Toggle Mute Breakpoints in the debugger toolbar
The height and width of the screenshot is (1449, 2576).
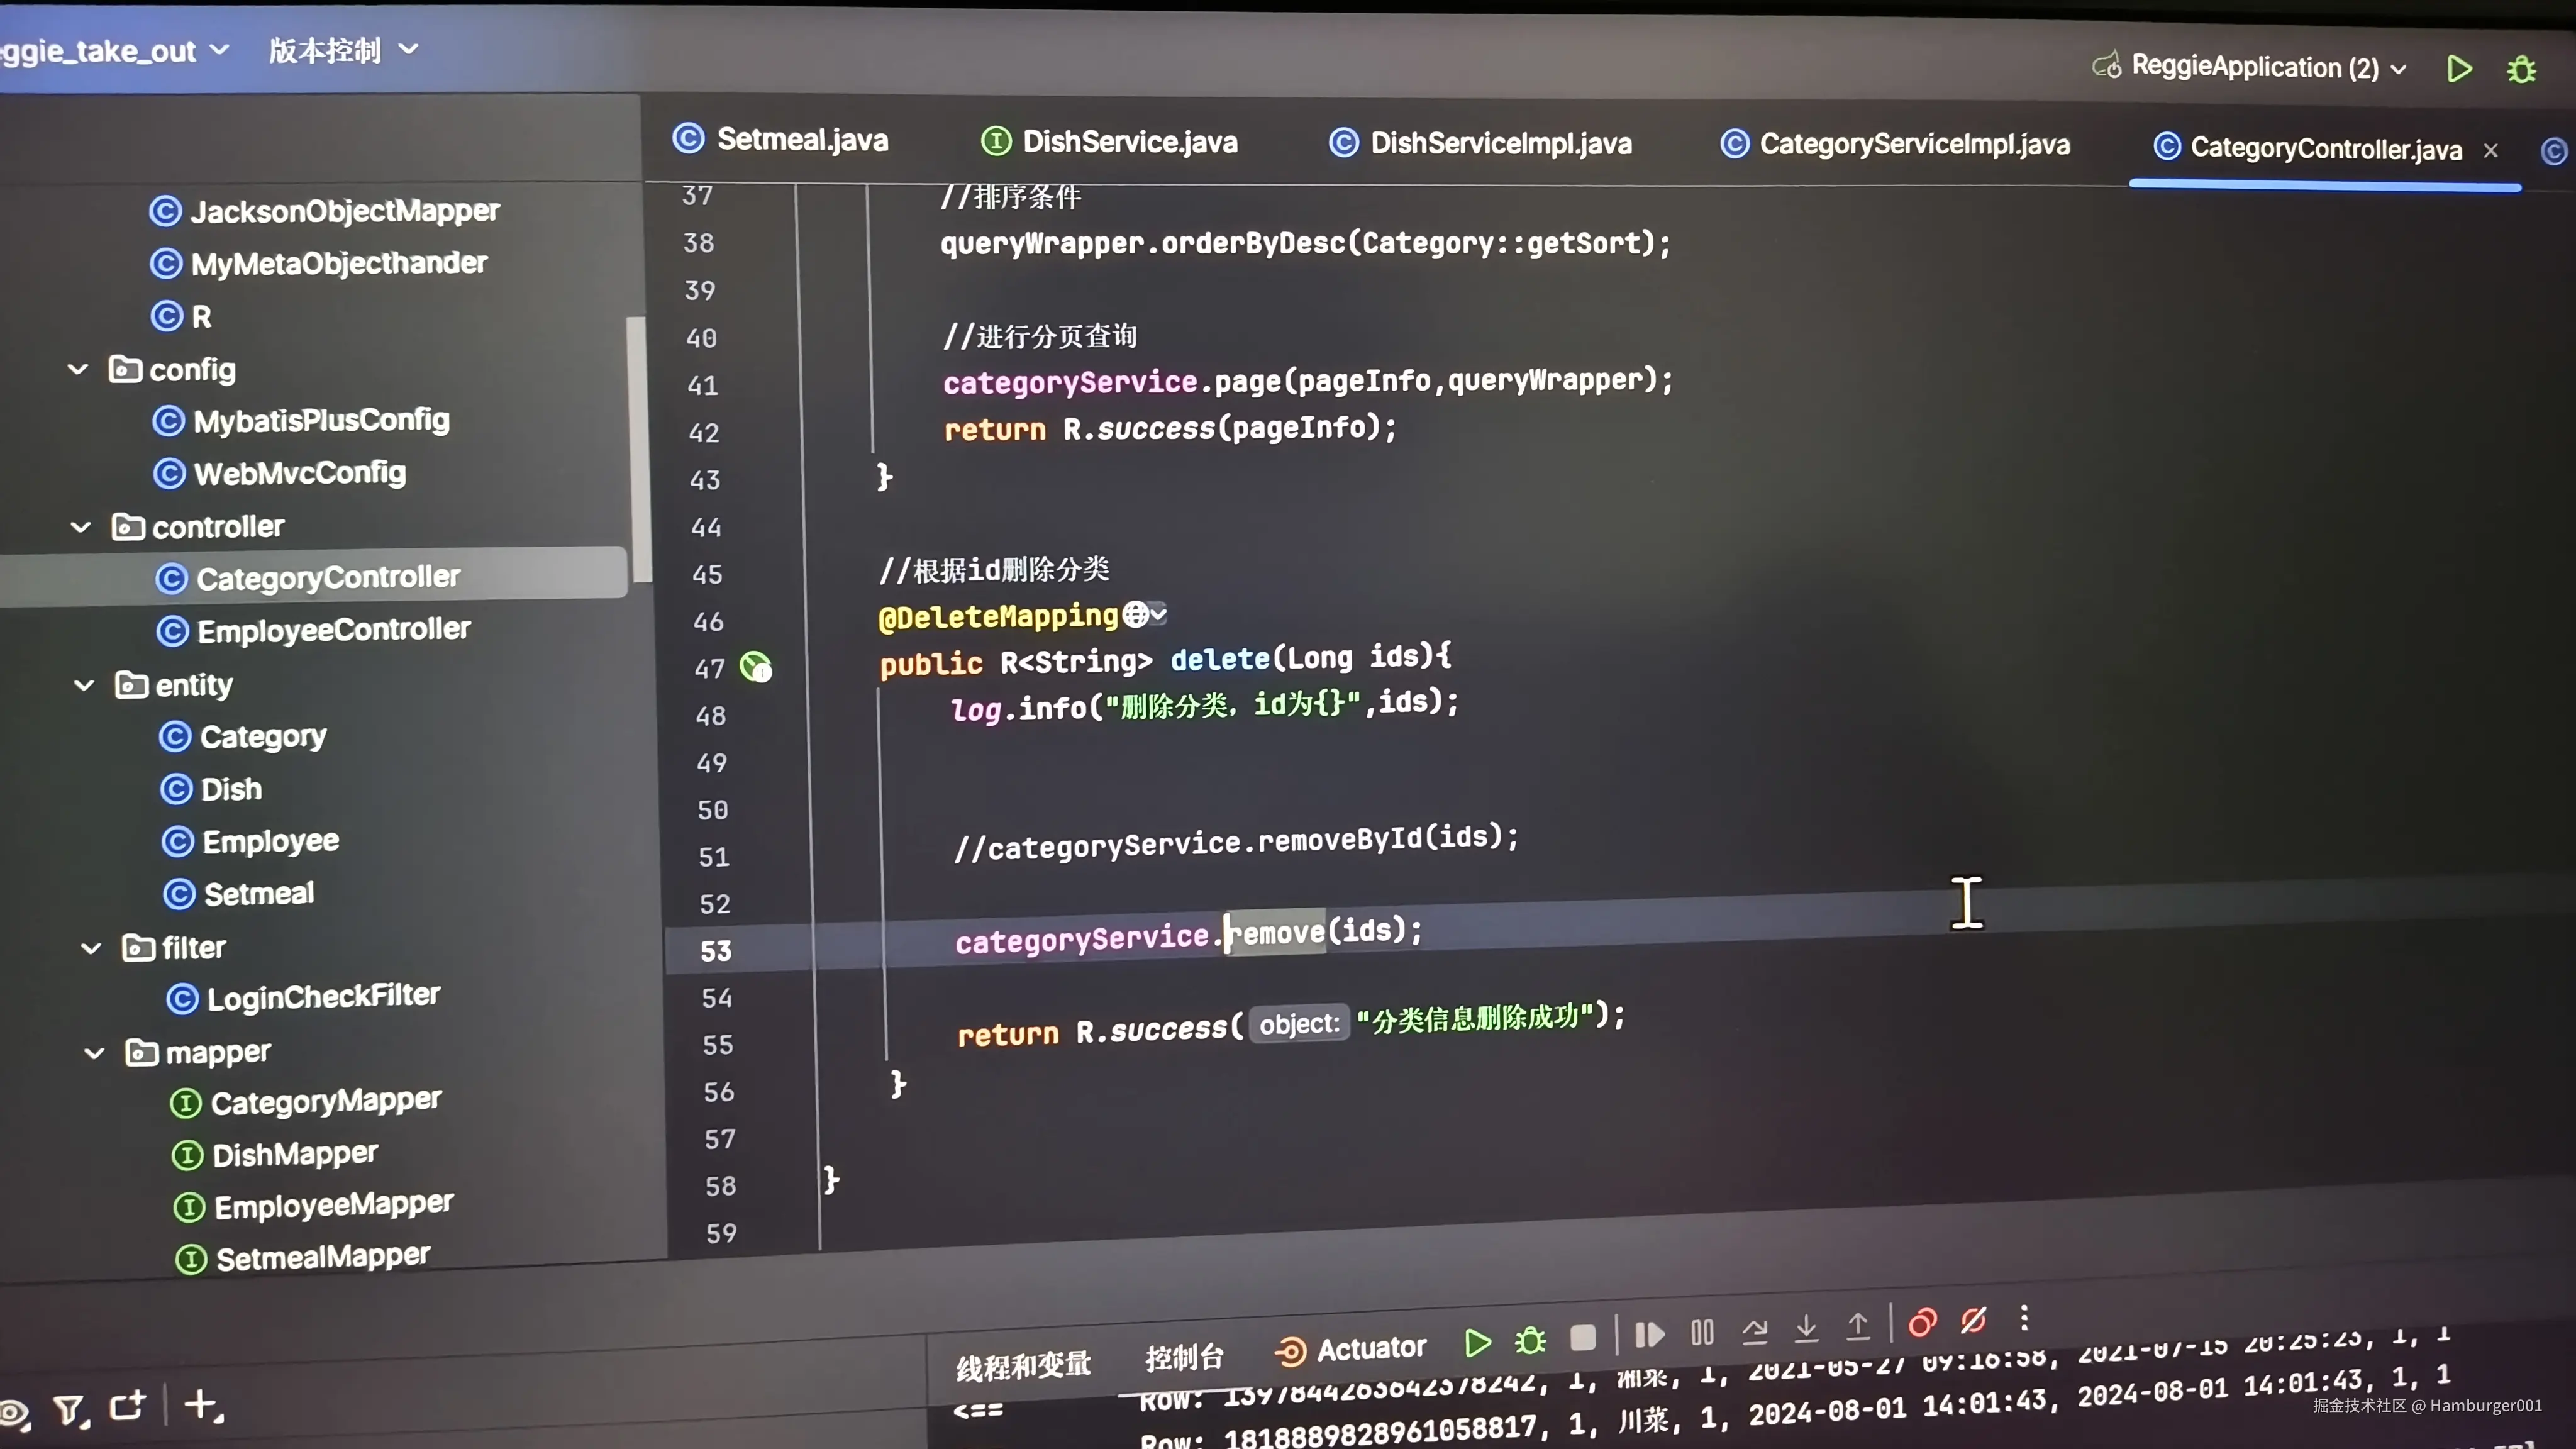point(1973,1321)
